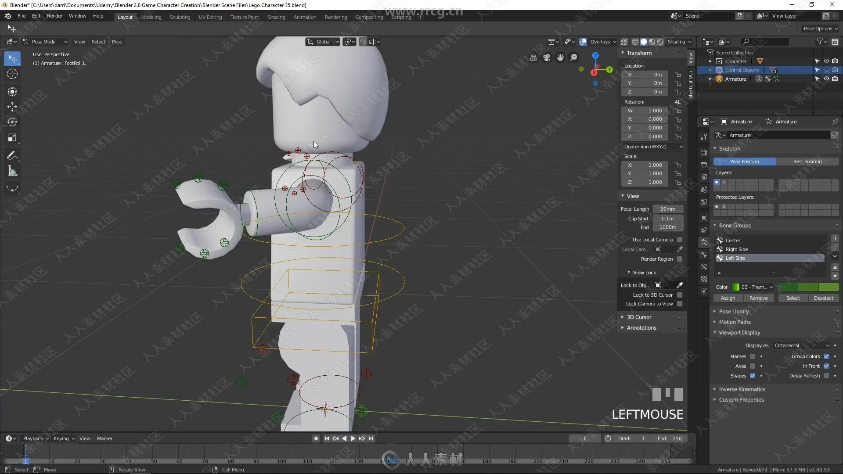Click the Select bone group button
The width and height of the screenshot is (843, 474).
793,298
